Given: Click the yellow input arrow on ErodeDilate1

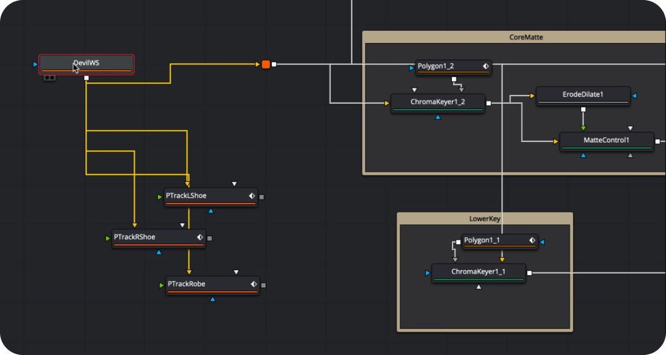Looking at the screenshot, I should [533, 95].
